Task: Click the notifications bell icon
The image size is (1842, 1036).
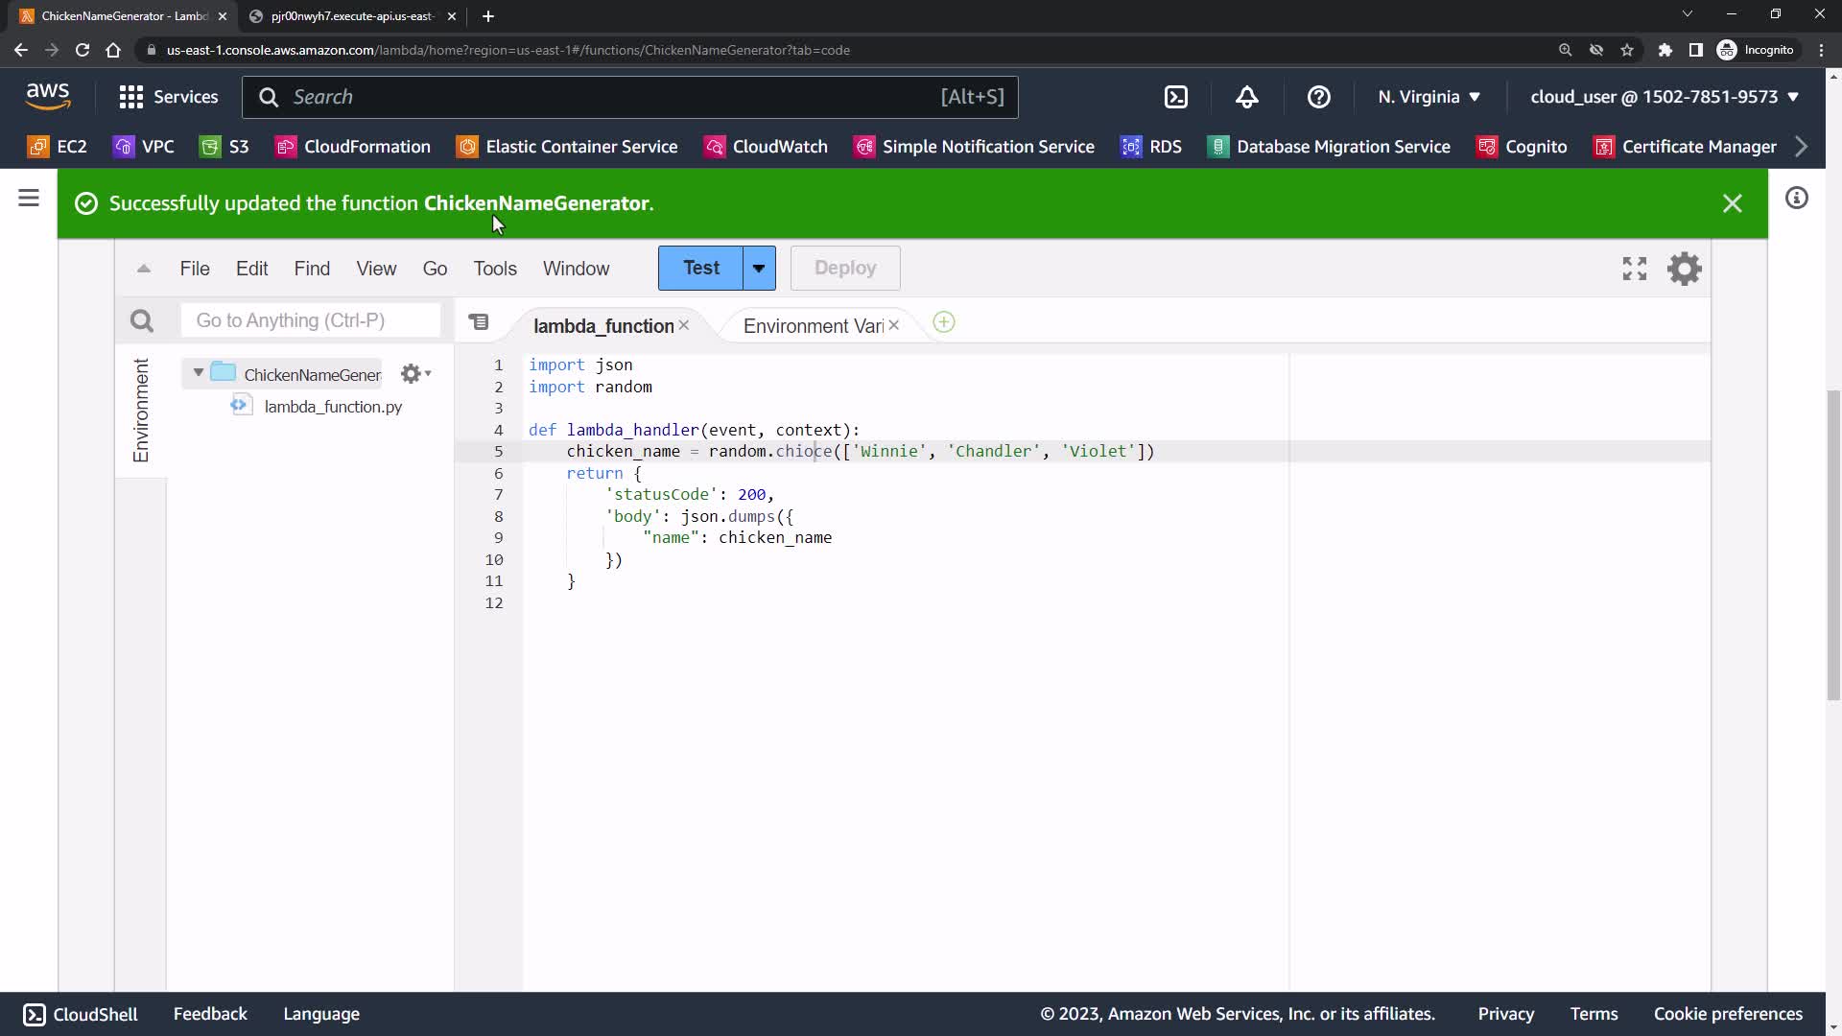Action: click(x=1246, y=97)
